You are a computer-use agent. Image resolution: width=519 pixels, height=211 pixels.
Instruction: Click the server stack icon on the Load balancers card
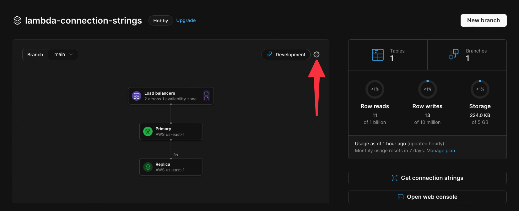pyautogui.click(x=206, y=96)
